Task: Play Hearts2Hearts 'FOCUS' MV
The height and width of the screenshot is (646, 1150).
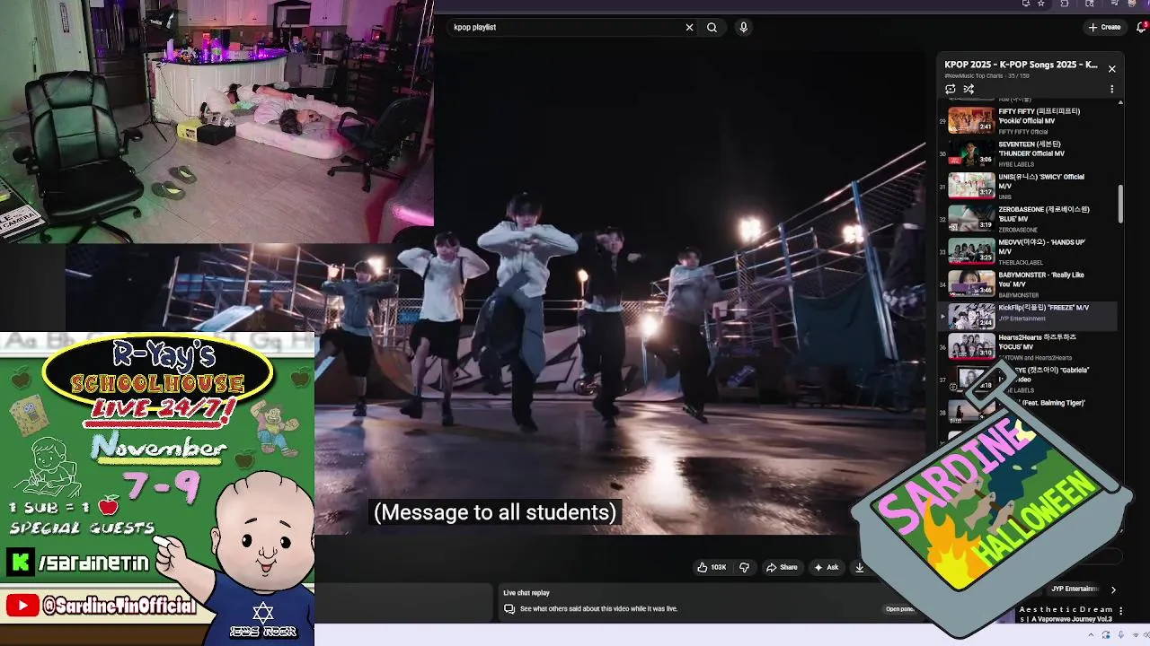Action: (1028, 347)
